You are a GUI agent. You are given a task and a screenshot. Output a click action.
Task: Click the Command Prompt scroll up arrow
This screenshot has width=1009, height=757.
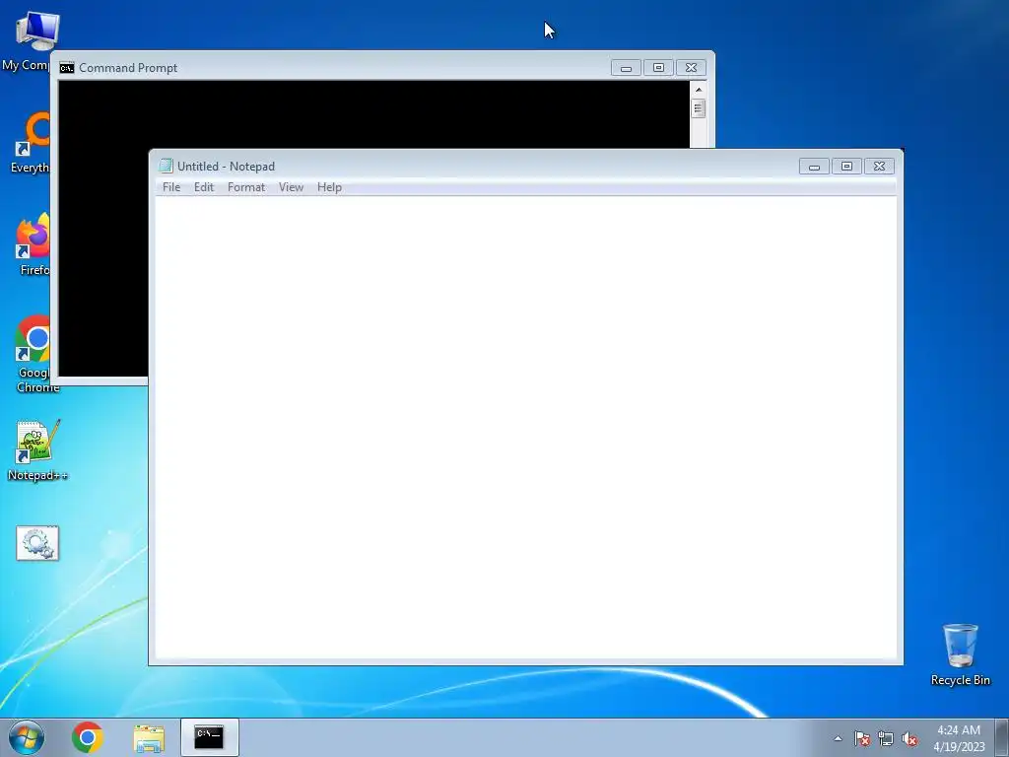699,90
